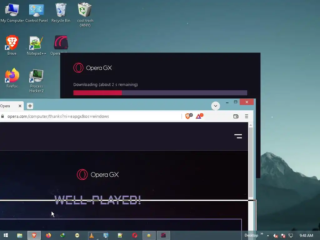
Task: Click the download progress bar
Action: (160, 92)
